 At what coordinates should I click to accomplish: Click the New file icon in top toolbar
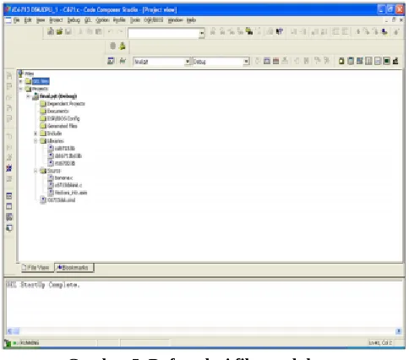pos(51,31)
